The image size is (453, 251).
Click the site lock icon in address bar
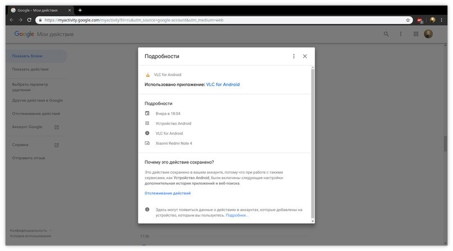pos(40,20)
